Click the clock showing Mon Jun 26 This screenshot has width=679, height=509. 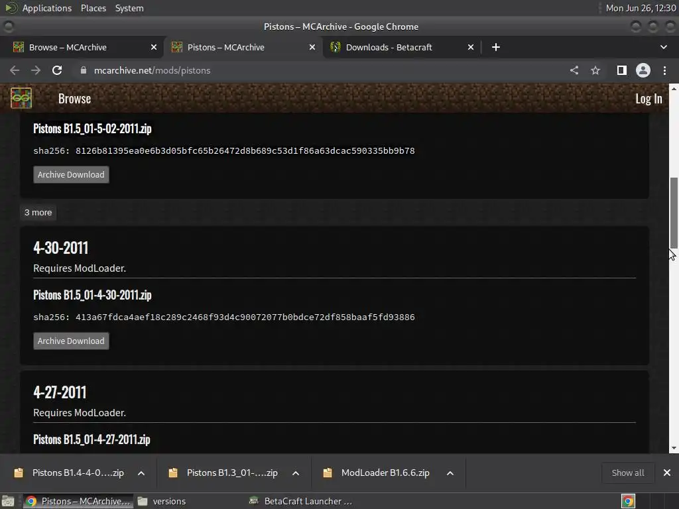tap(641, 8)
